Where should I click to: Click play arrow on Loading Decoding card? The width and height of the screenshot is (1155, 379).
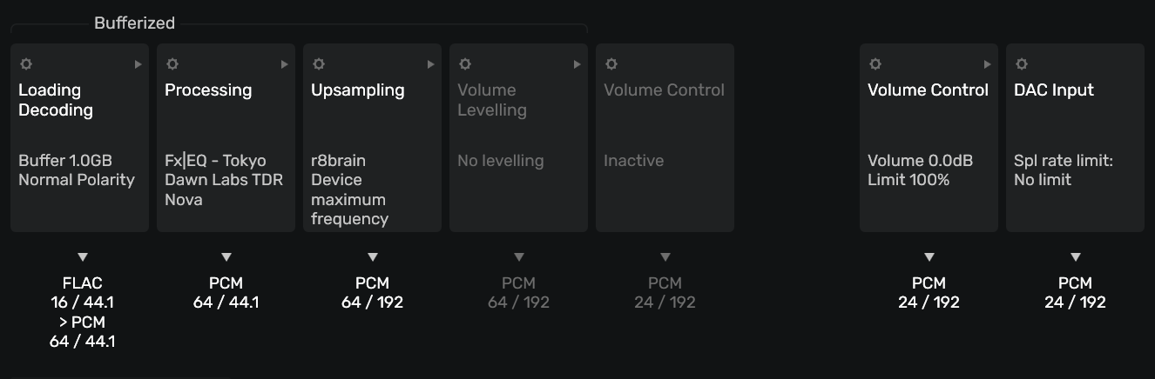[138, 64]
